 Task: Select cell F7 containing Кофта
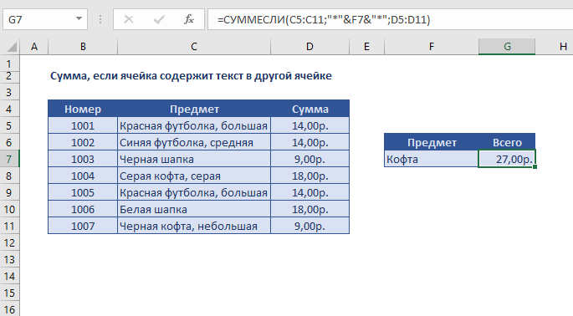431,160
